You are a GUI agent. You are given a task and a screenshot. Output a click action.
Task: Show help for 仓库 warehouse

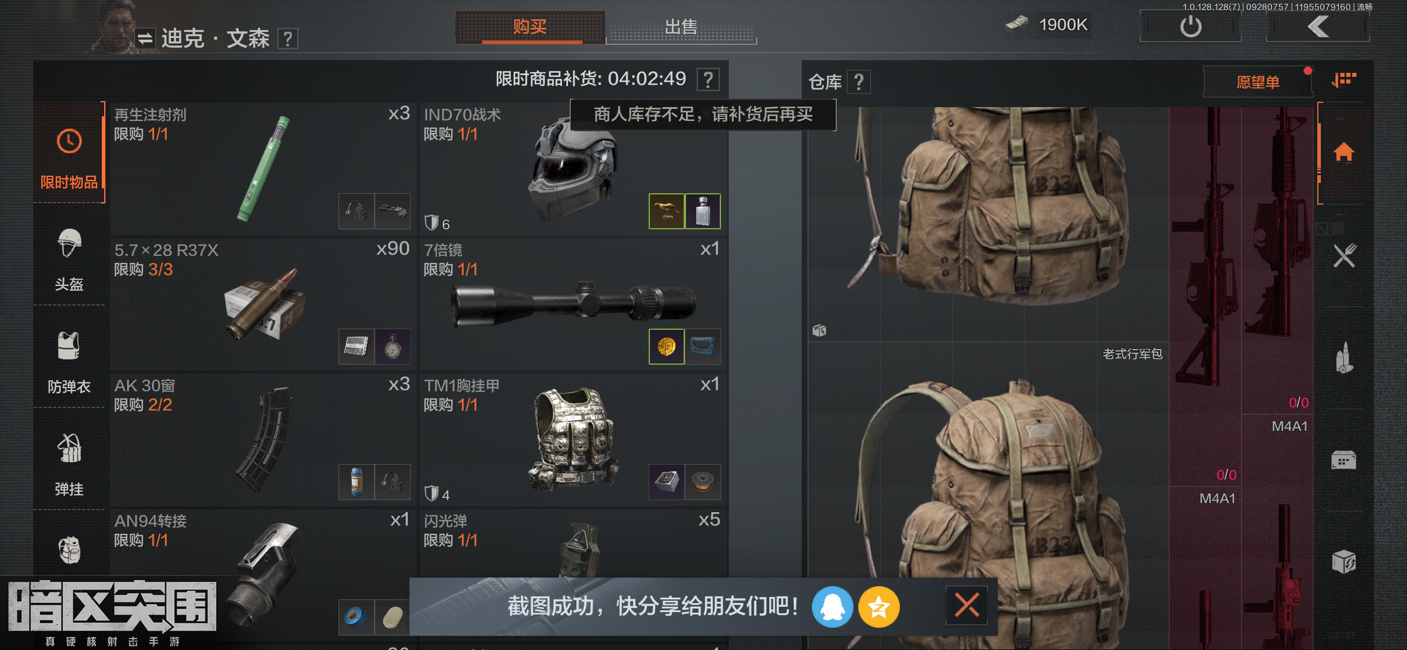click(859, 82)
